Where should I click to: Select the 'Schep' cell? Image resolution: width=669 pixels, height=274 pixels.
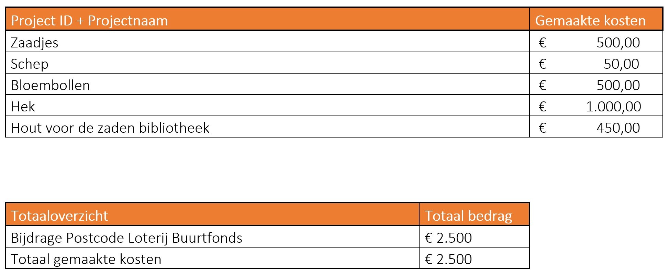pyautogui.click(x=30, y=64)
